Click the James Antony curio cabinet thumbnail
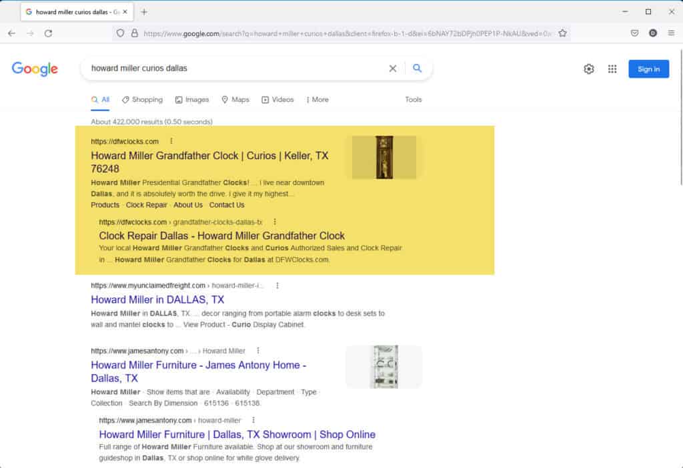 (384, 367)
